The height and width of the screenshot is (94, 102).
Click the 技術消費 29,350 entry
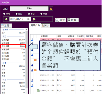(x=13, y=40)
